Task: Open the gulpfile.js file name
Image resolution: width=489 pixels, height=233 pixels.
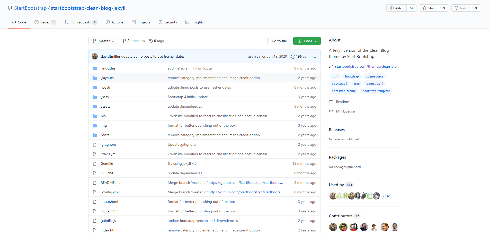Action: [108, 221]
